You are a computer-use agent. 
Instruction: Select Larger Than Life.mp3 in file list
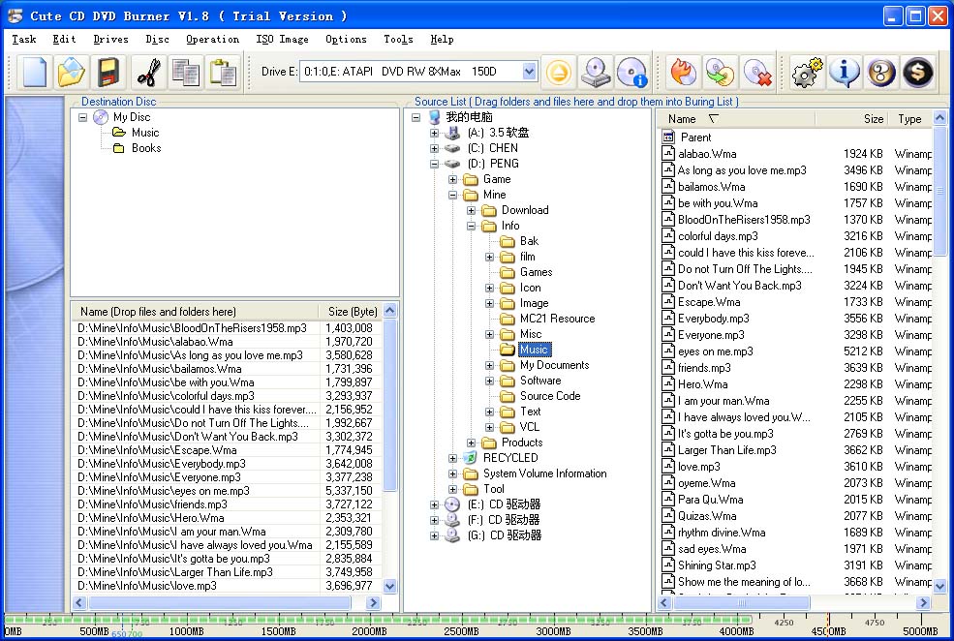click(x=727, y=450)
